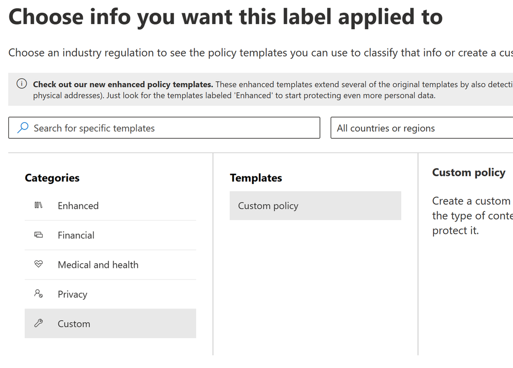513x368 pixels.
Task: Choose Medical and health category
Action: click(x=110, y=265)
